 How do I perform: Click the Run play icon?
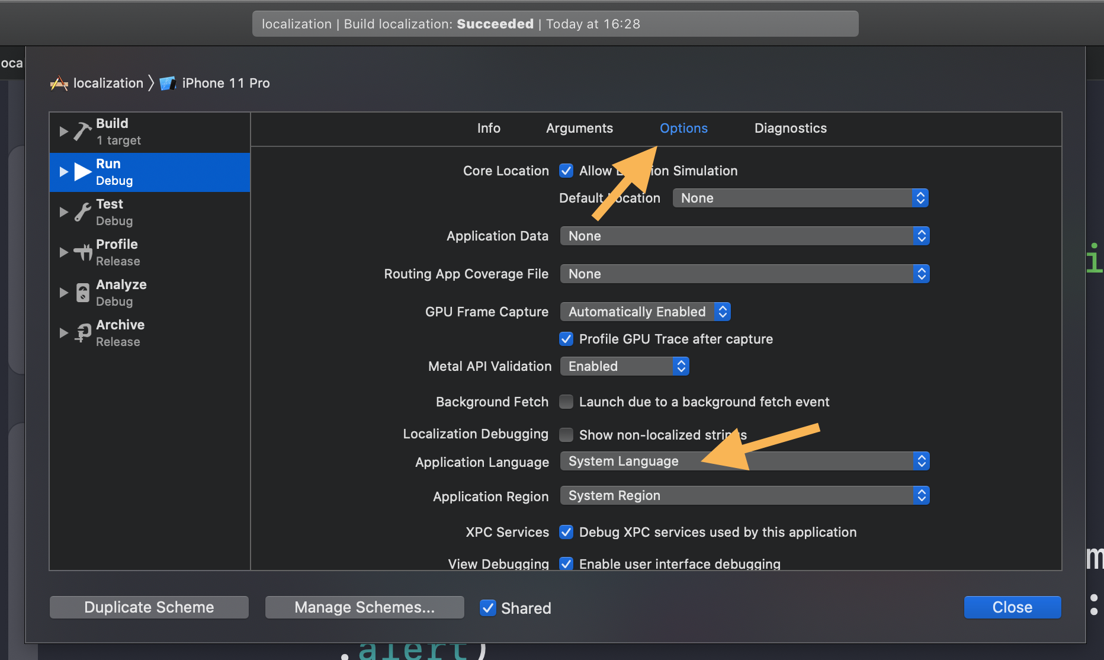coord(83,172)
